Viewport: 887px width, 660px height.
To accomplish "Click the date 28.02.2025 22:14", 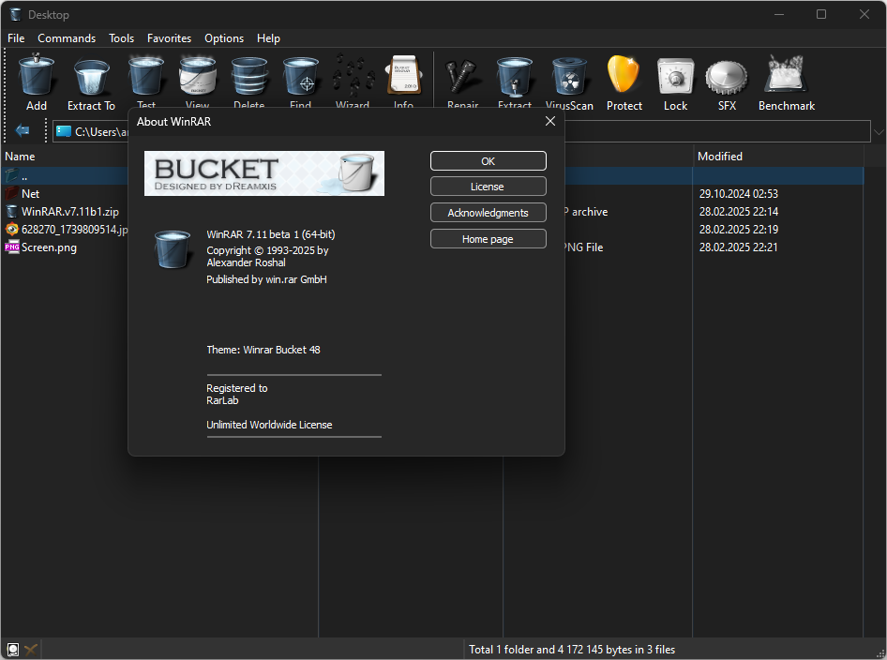I will tap(738, 212).
